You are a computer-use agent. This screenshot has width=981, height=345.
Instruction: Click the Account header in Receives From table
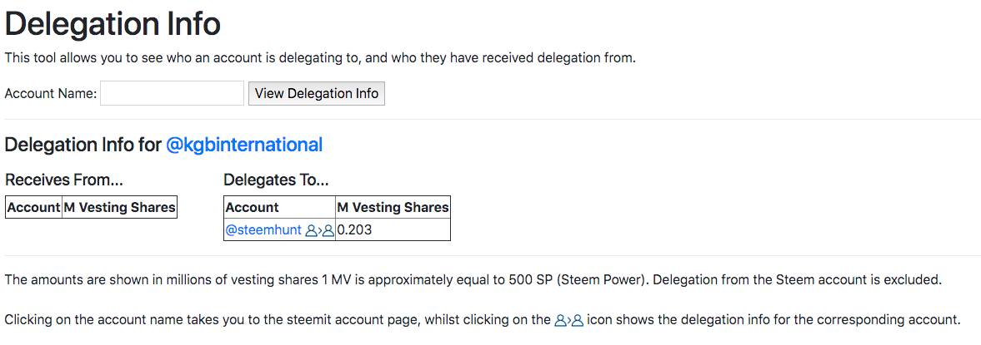pyautogui.click(x=34, y=207)
